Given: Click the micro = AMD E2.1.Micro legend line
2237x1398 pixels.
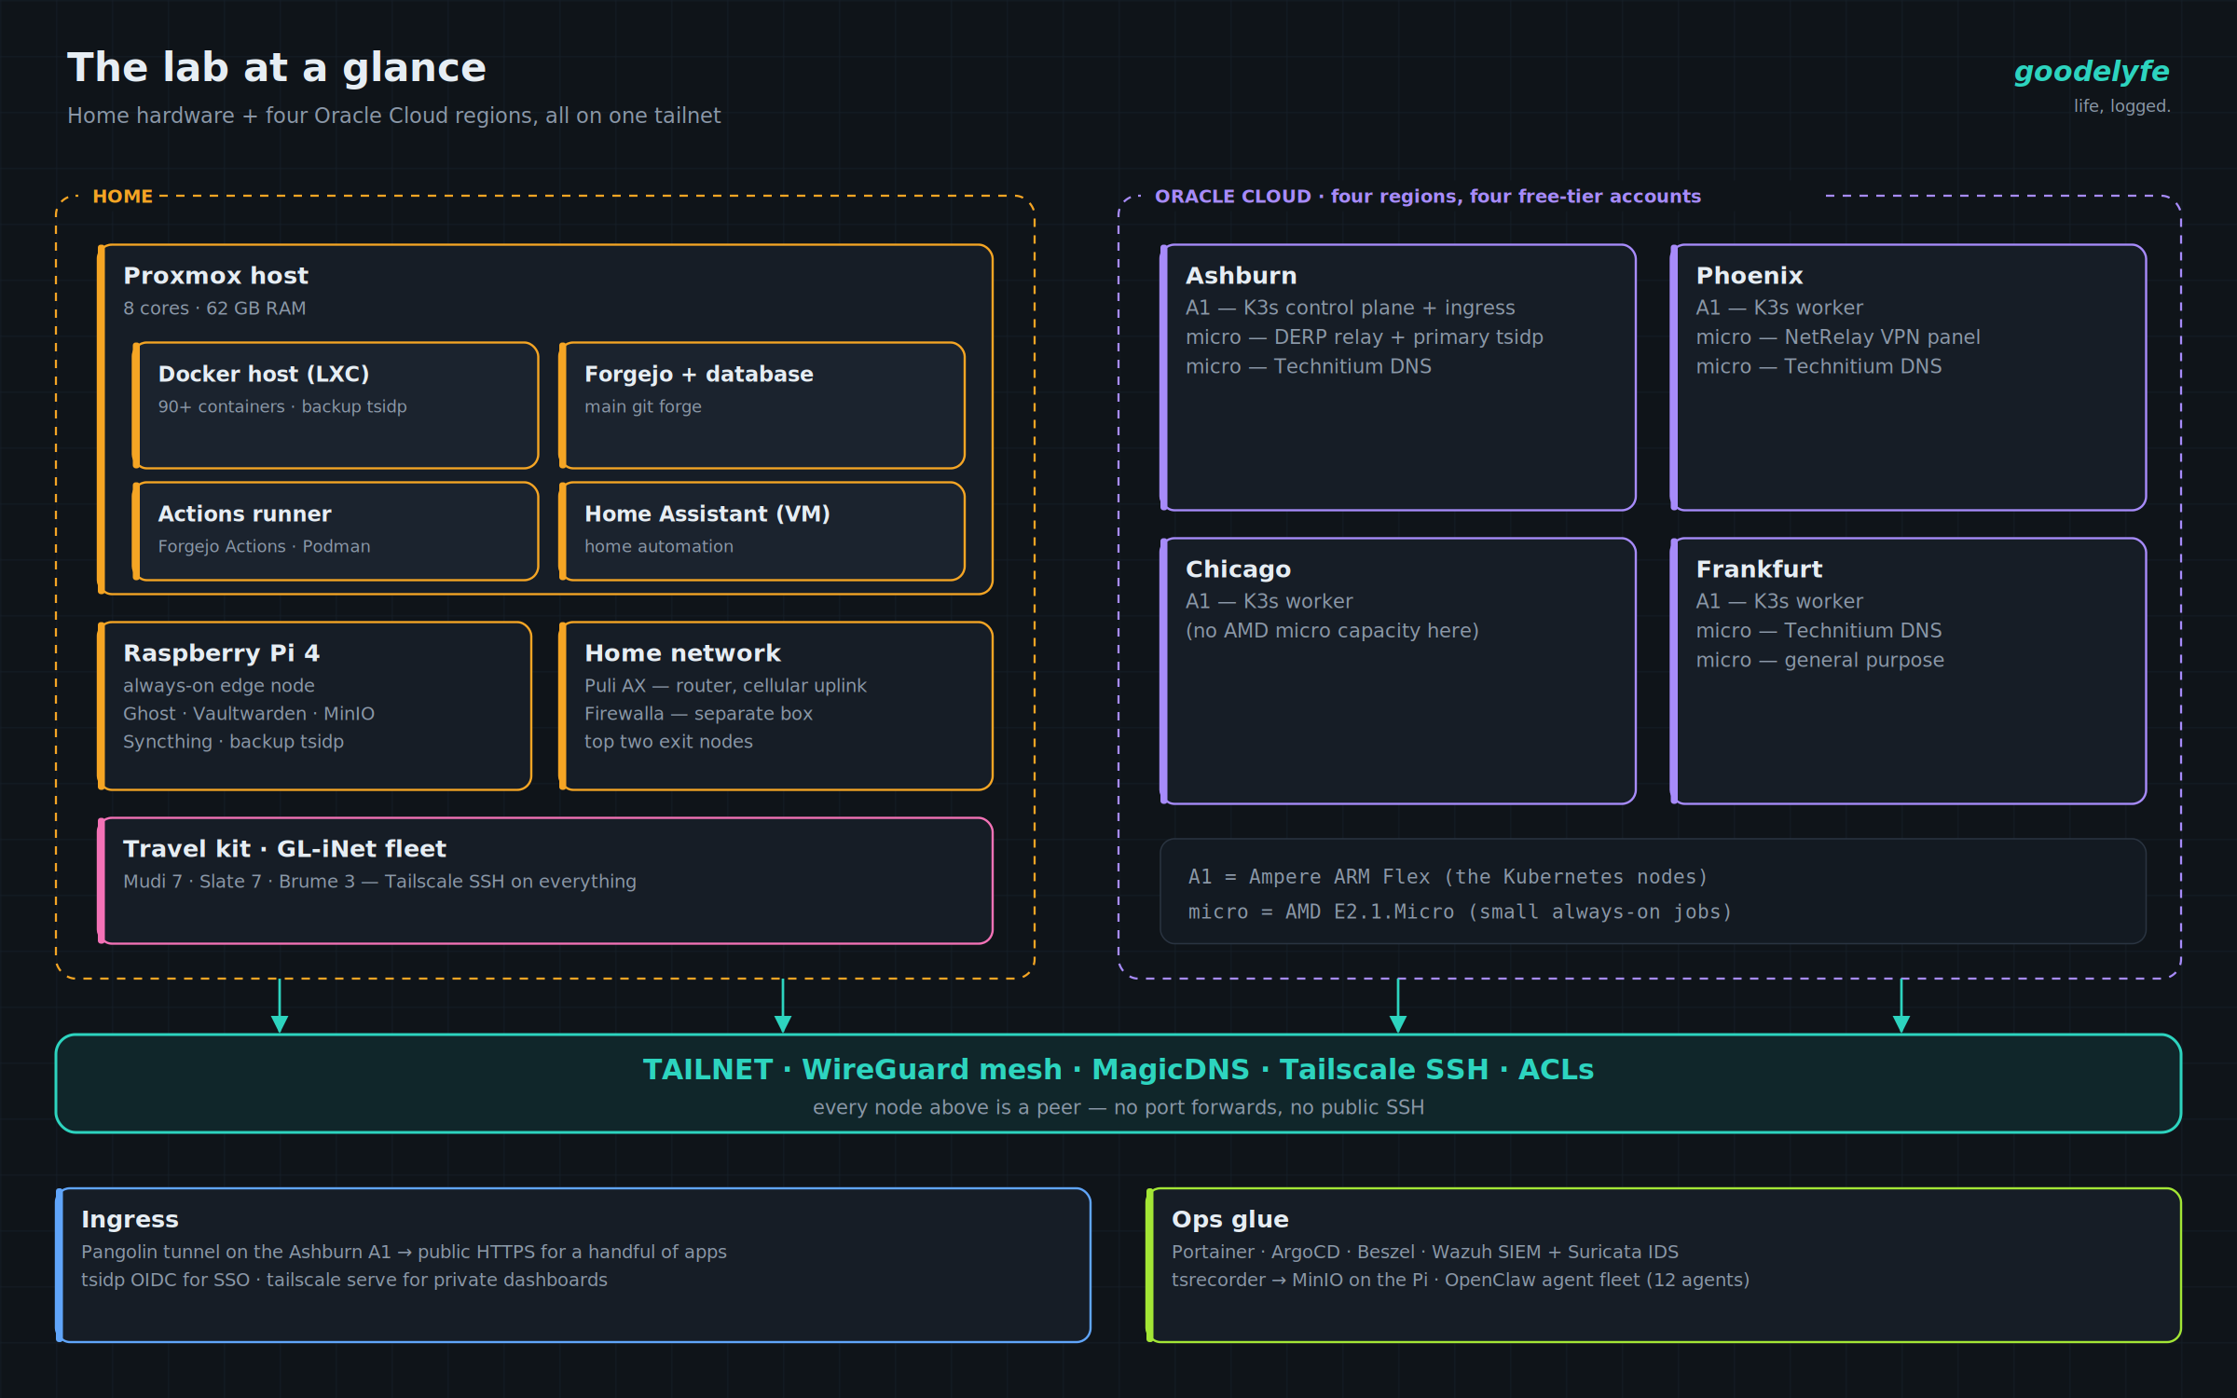Looking at the screenshot, I should (1460, 911).
